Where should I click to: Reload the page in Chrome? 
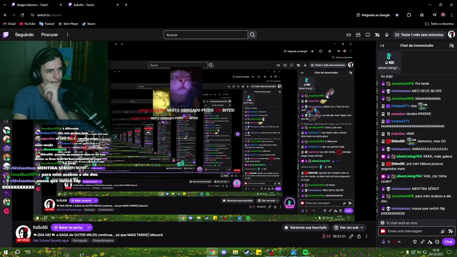[22, 15]
